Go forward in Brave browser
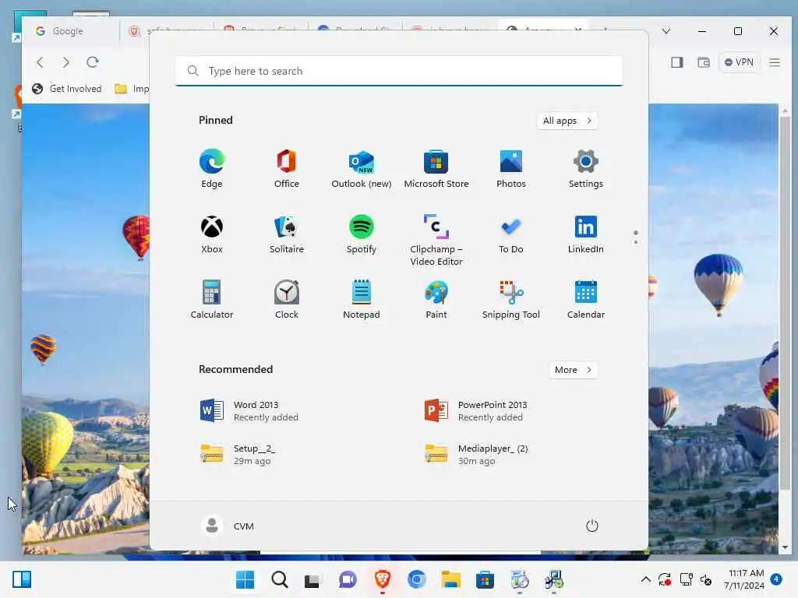Image resolution: width=798 pixels, height=598 pixels. click(x=66, y=62)
